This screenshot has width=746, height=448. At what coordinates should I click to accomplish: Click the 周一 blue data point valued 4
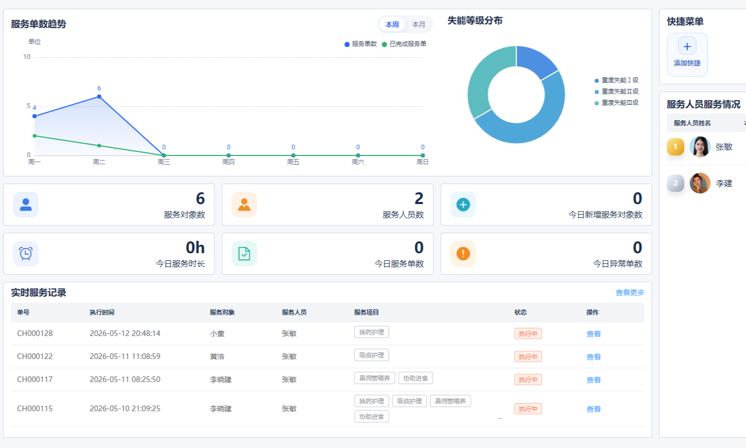[x=34, y=116]
